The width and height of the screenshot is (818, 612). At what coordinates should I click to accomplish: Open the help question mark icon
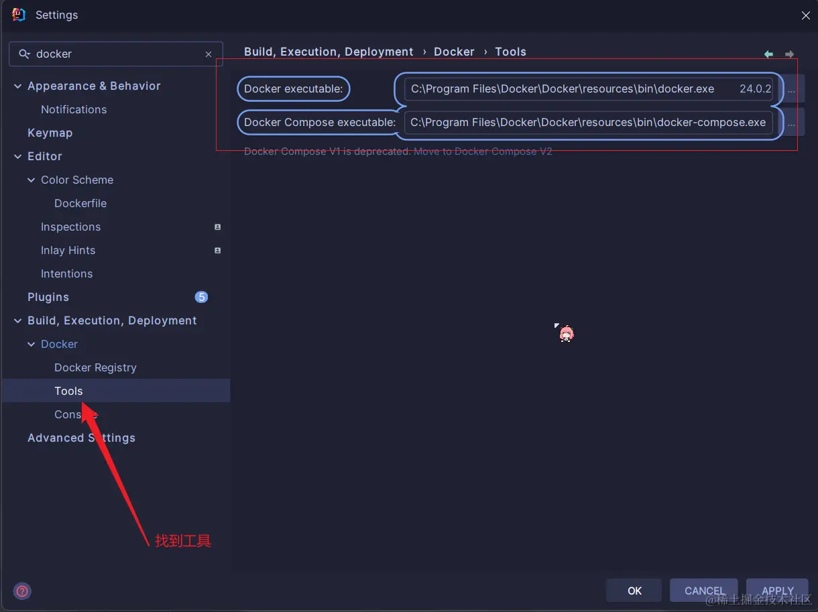tap(22, 591)
